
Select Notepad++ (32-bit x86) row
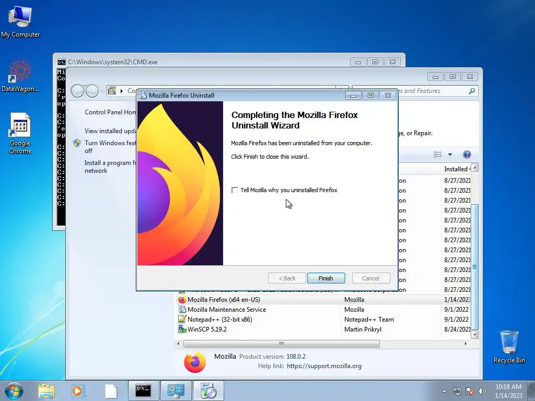pyautogui.click(x=323, y=319)
